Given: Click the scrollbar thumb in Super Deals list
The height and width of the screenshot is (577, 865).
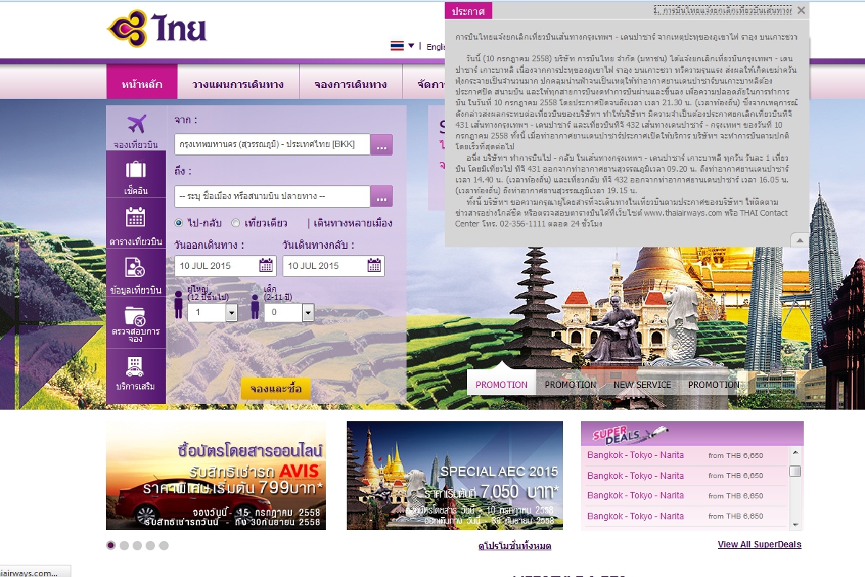Looking at the screenshot, I should click(x=795, y=471).
